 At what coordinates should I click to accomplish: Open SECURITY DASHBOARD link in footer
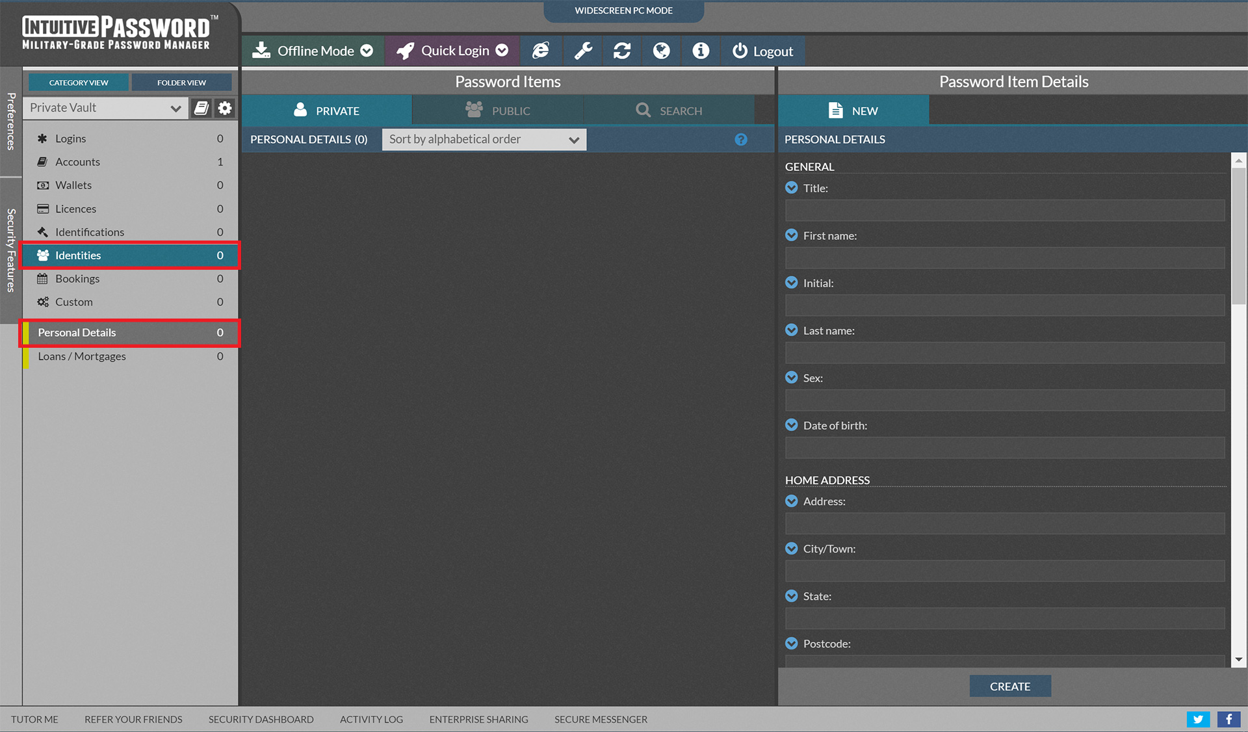pyautogui.click(x=261, y=719)
